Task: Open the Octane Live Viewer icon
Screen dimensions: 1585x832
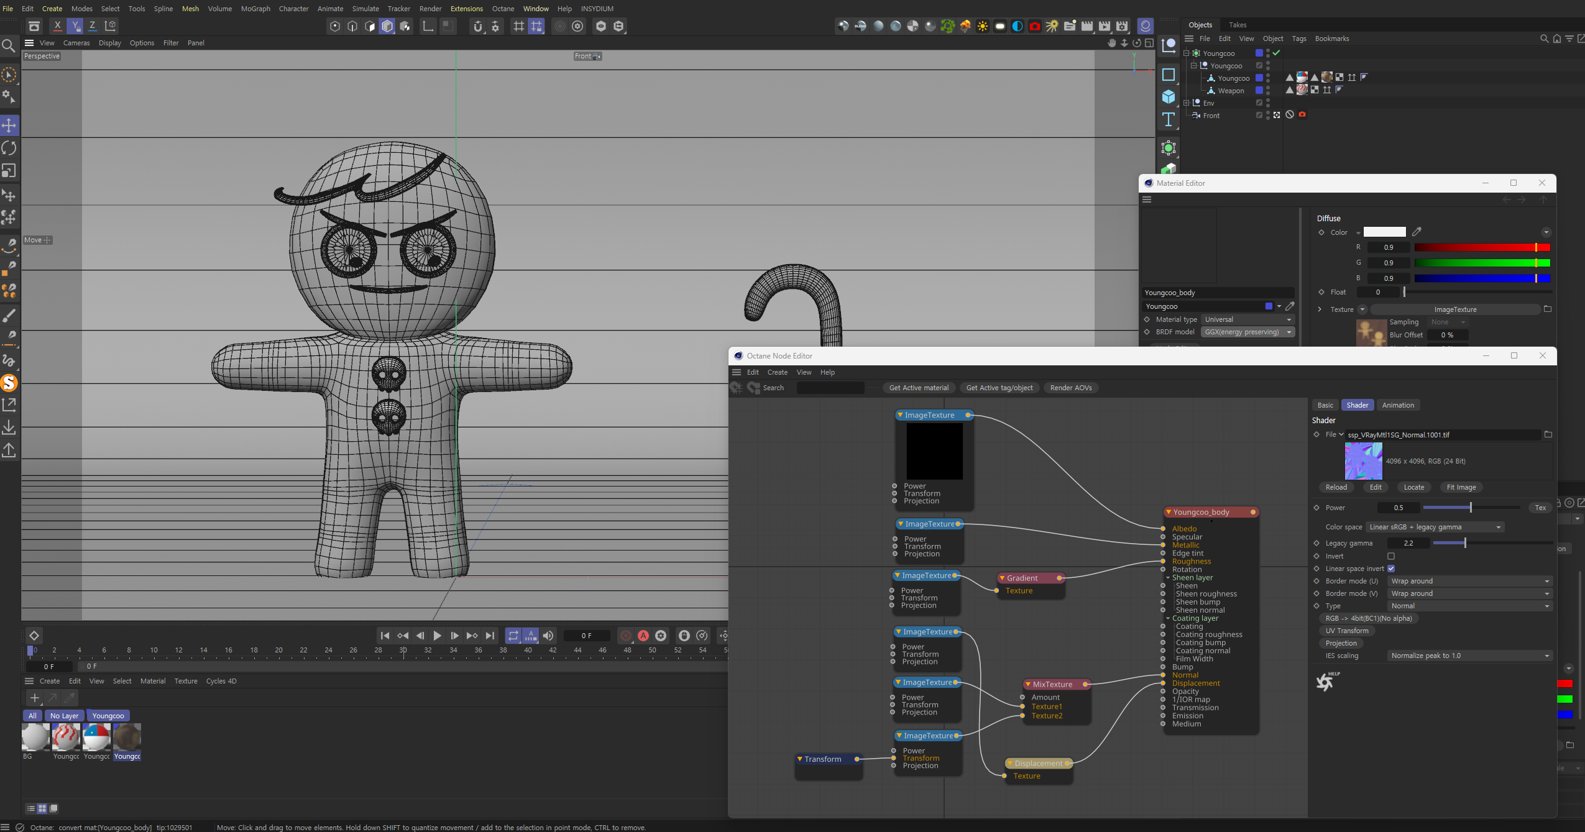Action: (1146, 26)
